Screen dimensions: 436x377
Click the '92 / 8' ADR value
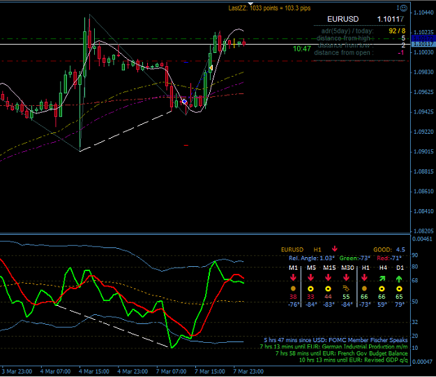397,31
